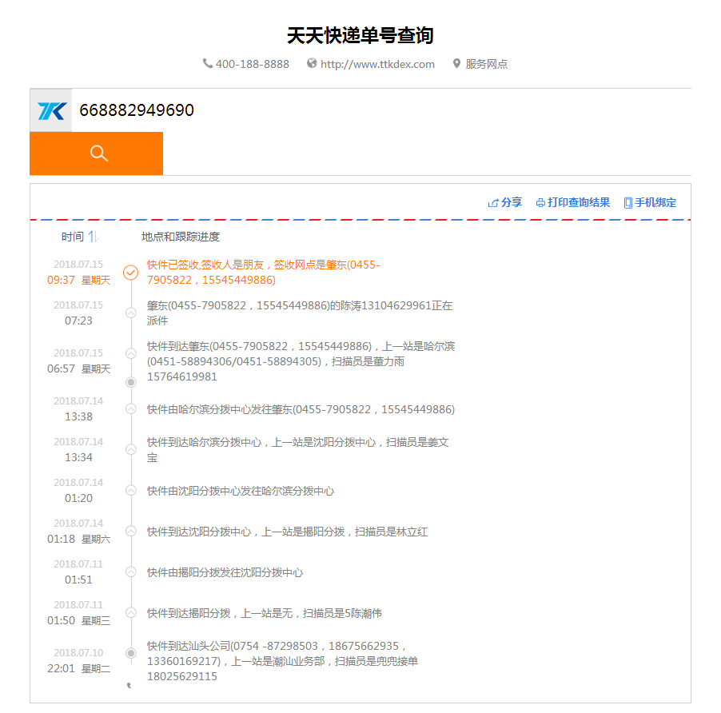
Task: Select the 快件到达沈阳分拨中心 status text
Action: pos(288,532)
